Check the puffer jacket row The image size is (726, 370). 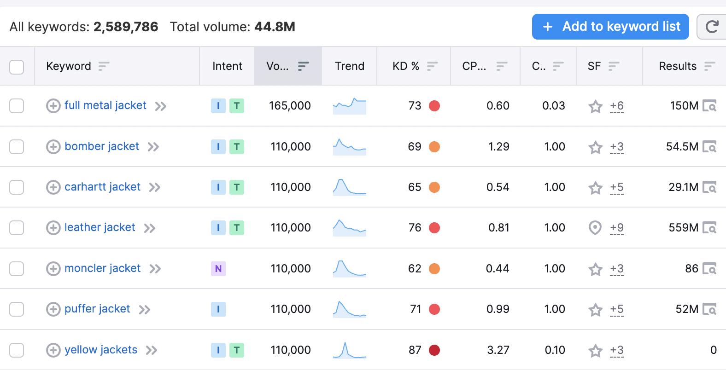coord(17,309)
